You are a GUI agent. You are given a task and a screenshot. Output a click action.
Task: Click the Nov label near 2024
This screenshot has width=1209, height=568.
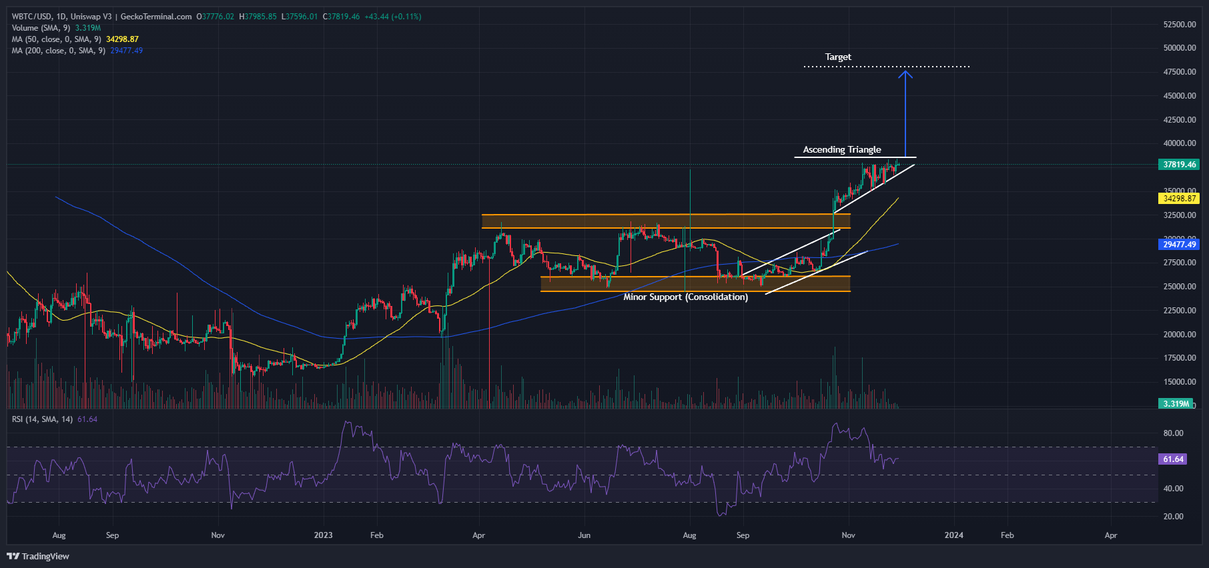coord(848,535)
